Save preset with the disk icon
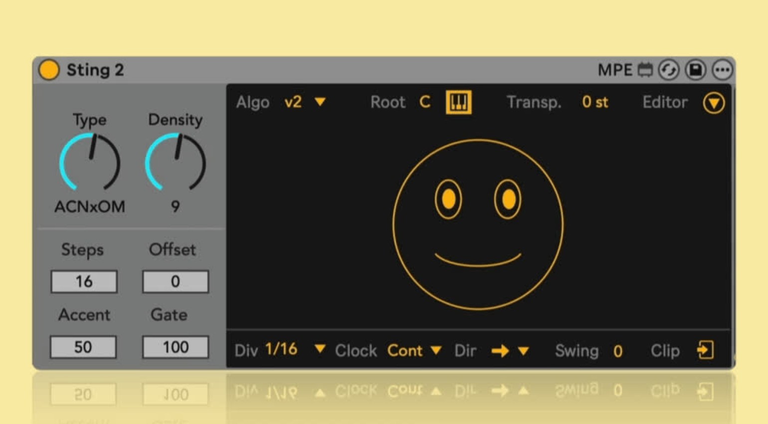The height and width of the screenshot is (424, 768). point(696,70)
